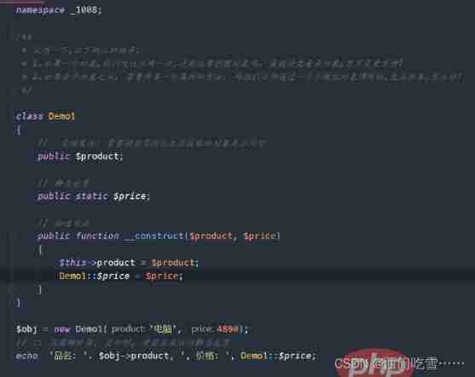Click the $obj variable in instantiation line
The width and height of the screenshot is (475, 377).
tap(26, 329)
